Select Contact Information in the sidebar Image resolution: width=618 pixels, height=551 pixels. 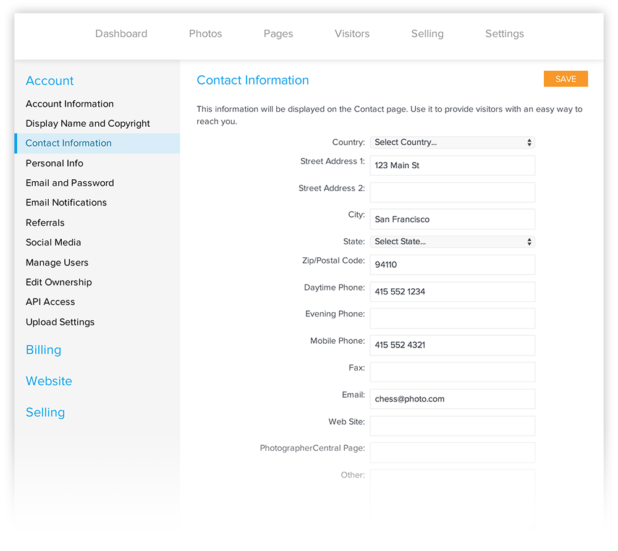tap(98, 143)
